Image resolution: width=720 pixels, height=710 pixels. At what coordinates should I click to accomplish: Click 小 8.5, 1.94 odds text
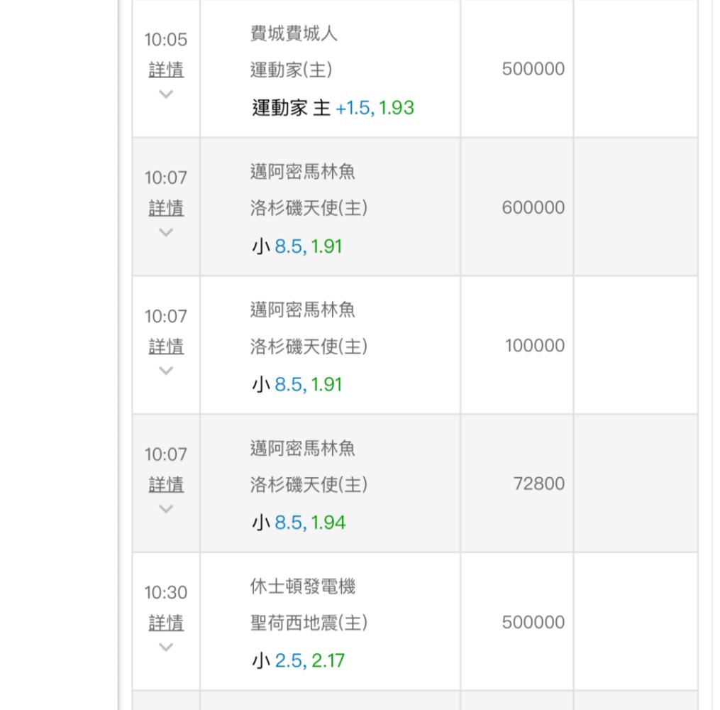[299, 523]
